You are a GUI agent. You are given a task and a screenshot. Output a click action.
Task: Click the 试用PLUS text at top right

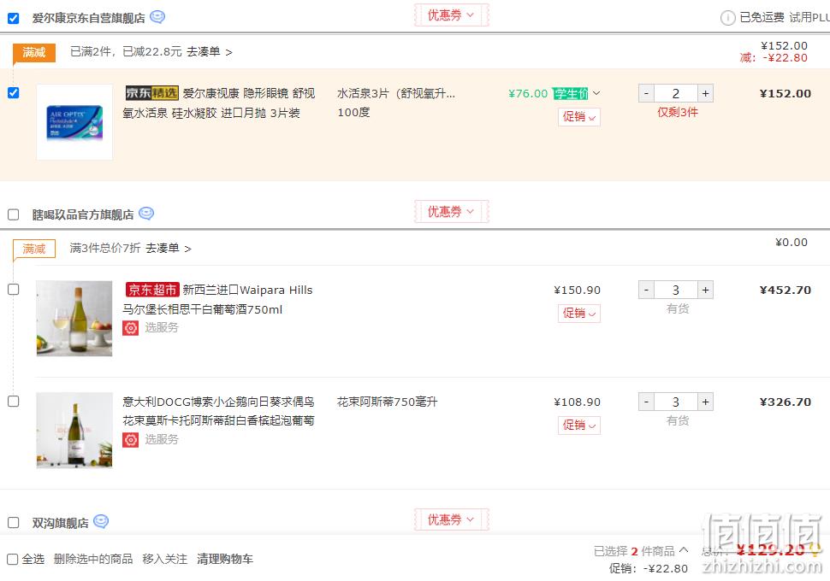click(809, 17)
